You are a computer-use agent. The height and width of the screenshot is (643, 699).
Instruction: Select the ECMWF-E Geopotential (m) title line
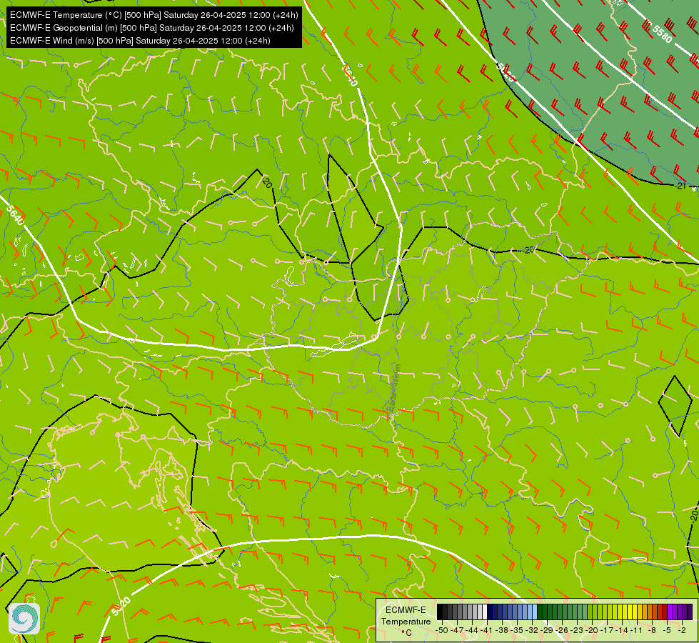tap(151, 28)
